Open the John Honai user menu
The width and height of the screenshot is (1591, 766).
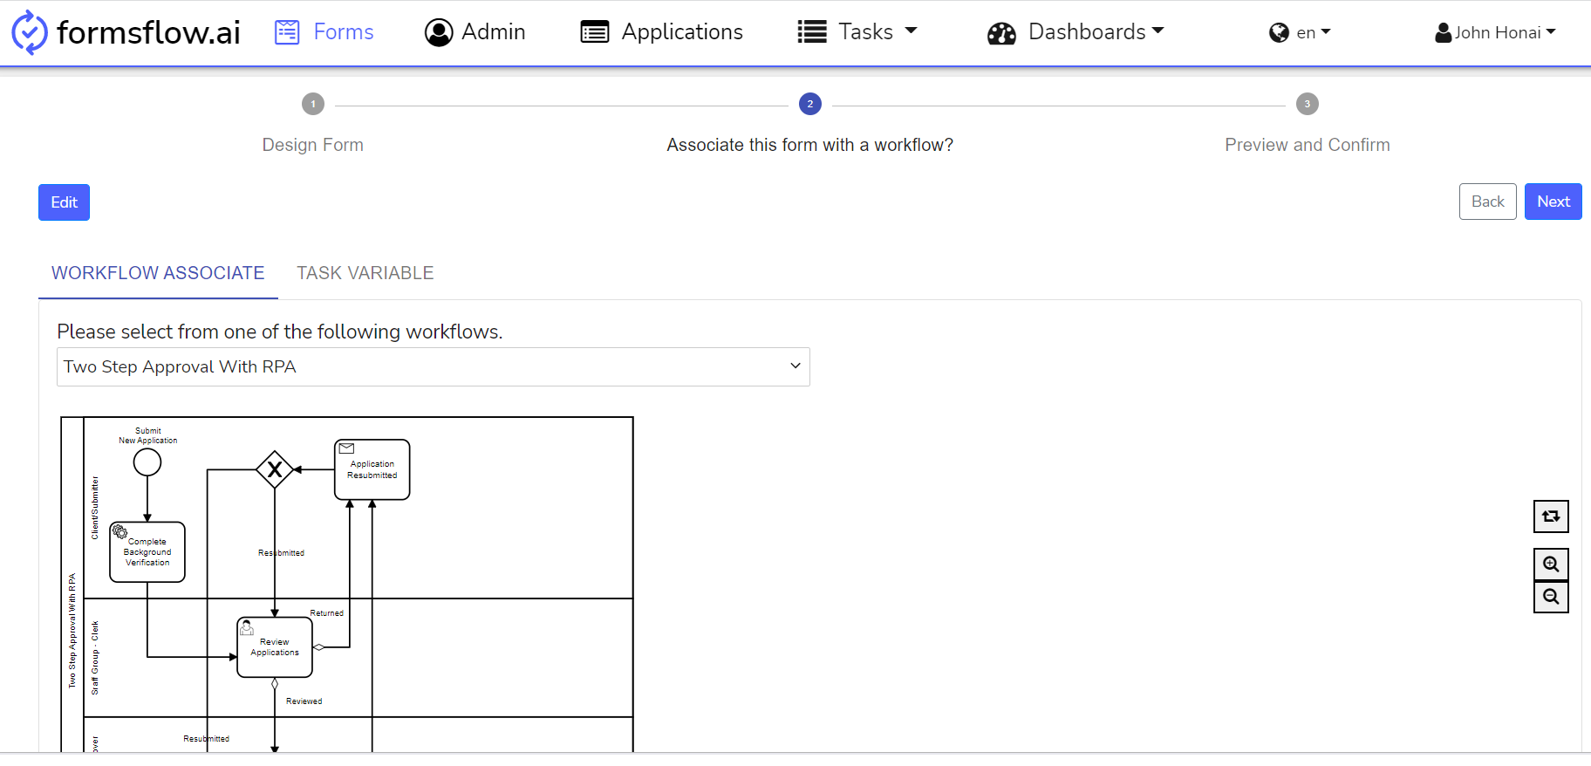[1495, 33]
